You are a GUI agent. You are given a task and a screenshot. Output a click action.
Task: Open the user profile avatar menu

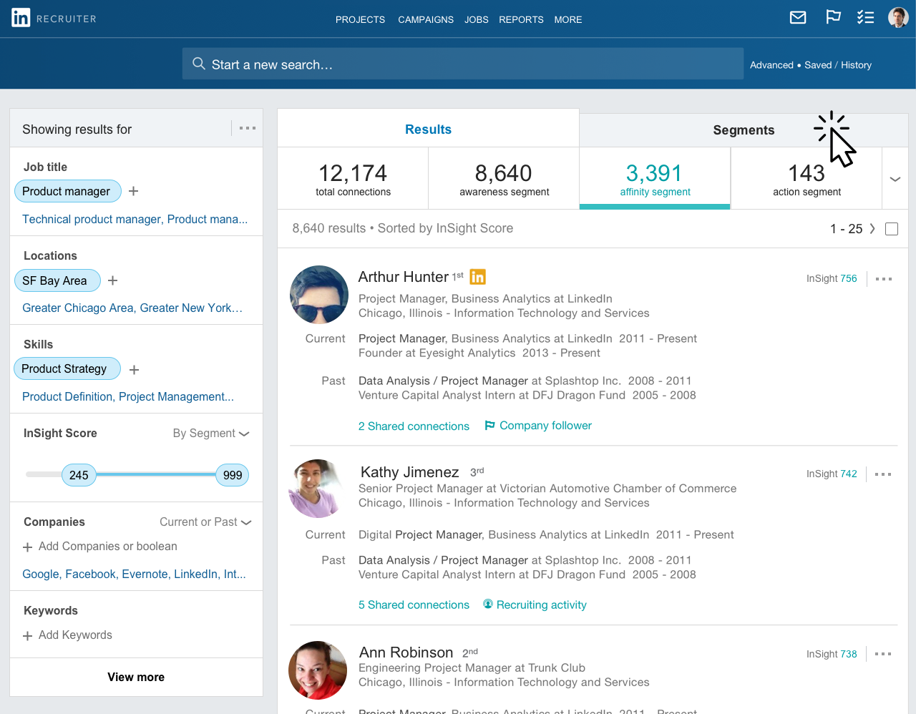(x=898, y=17)
